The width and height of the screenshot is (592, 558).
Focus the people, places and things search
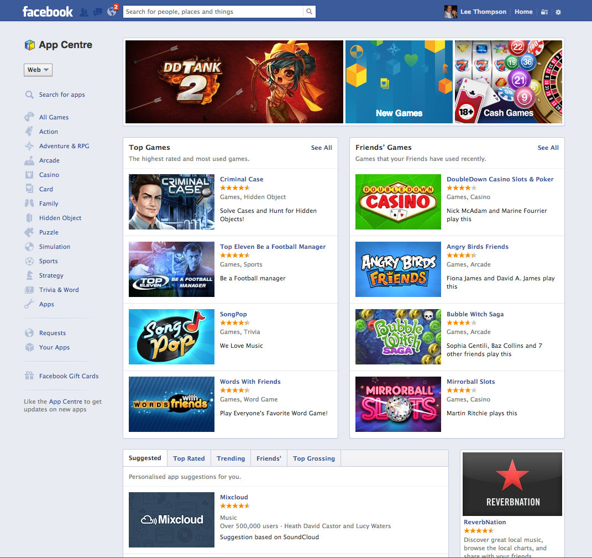click(213, 11)
